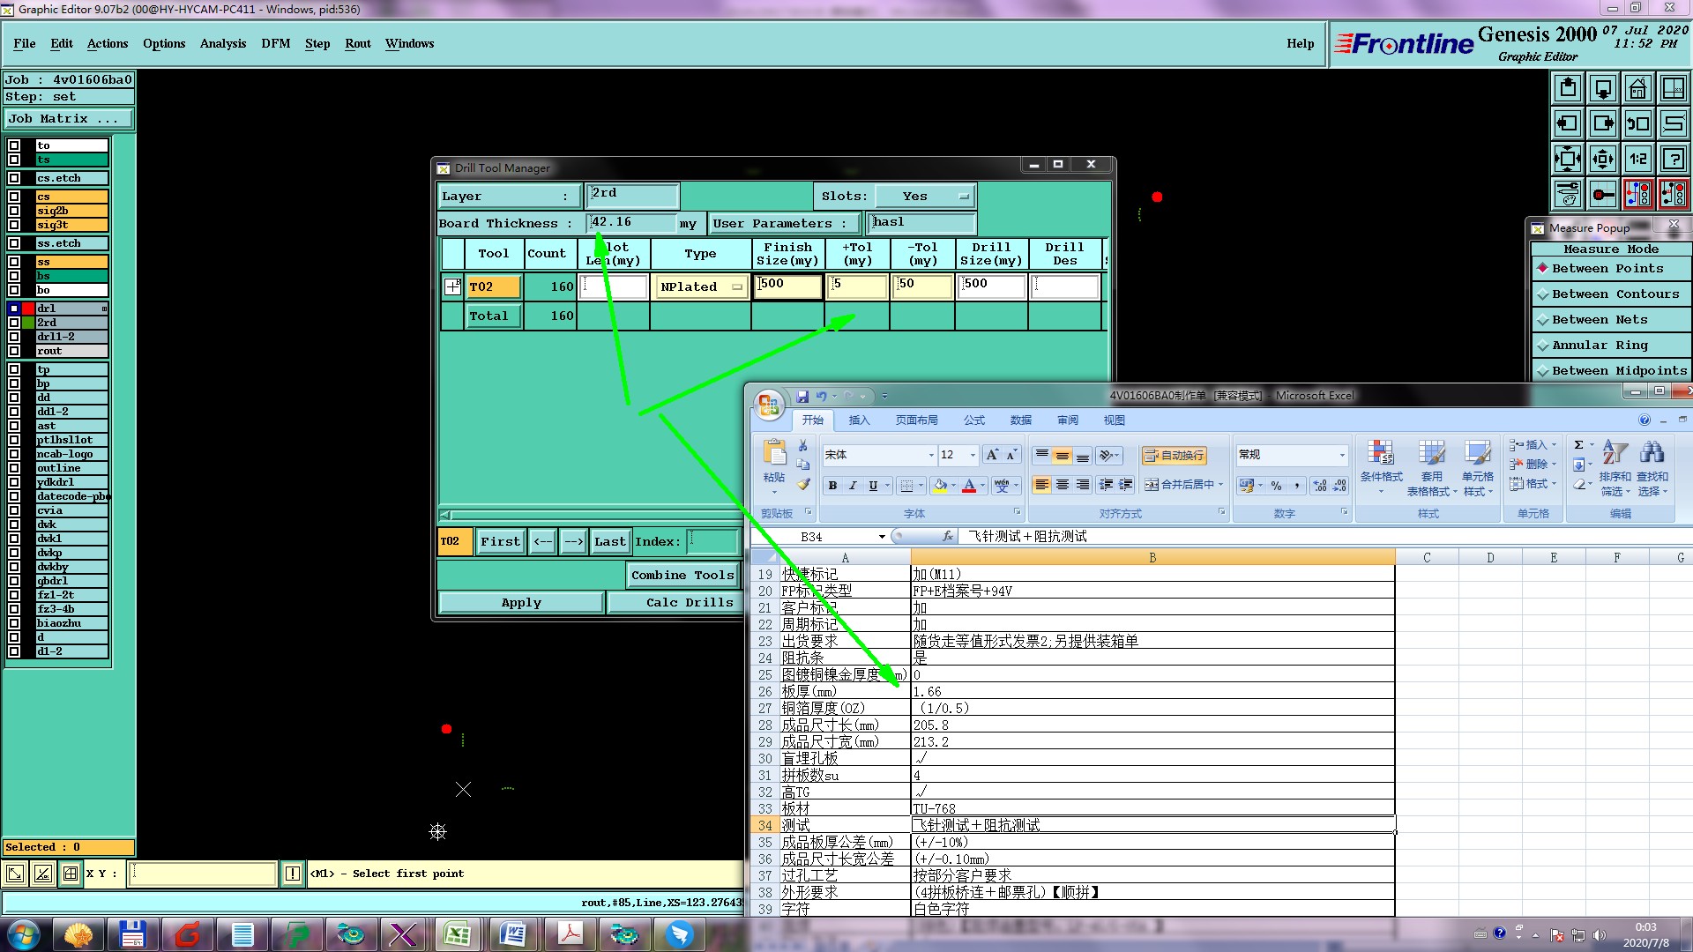1693x952 pixels.
Task: Click the colored netlist traffic-light icon
Action: tap(1638, 194)
